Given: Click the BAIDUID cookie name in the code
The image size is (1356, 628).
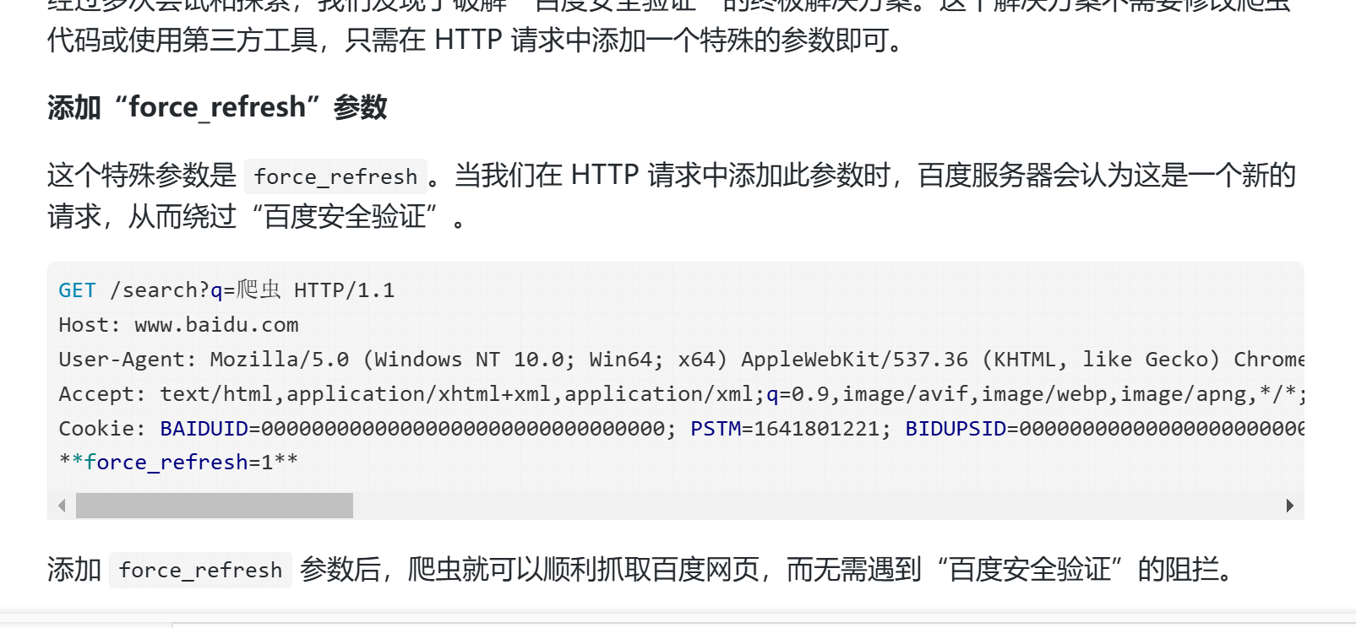Looking at the screenshot, I should tap(204, 429).
